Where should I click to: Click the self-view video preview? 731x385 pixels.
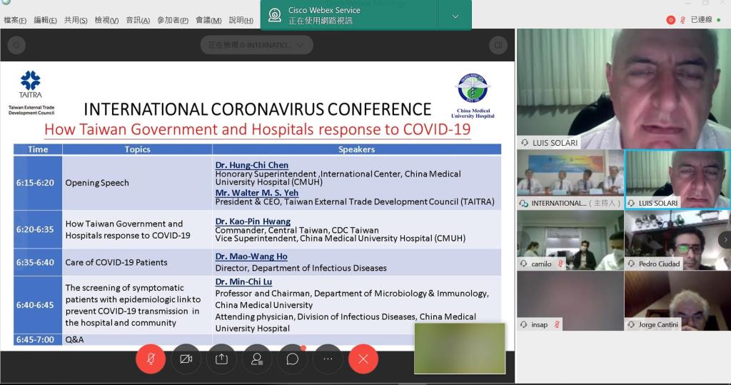tap(460, 348)
